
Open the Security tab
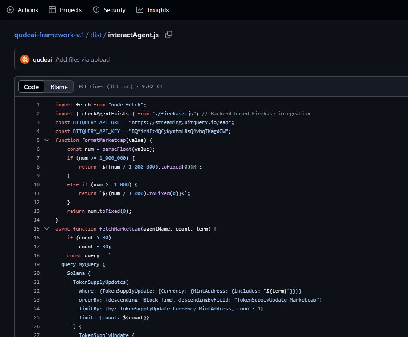(x=109, y=10)
